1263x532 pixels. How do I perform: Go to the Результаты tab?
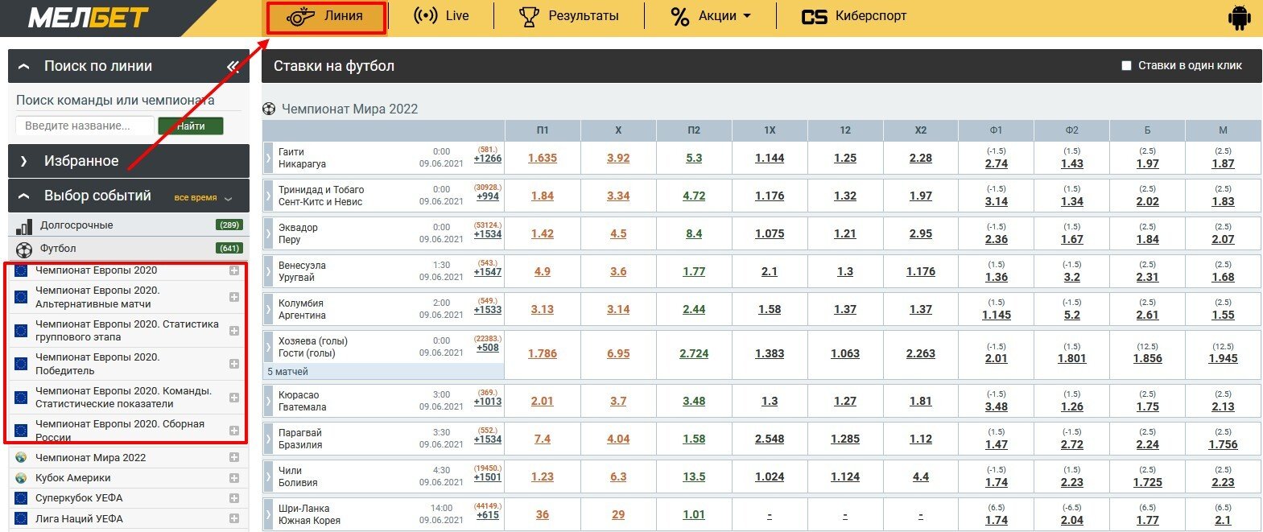coord(569,16)
